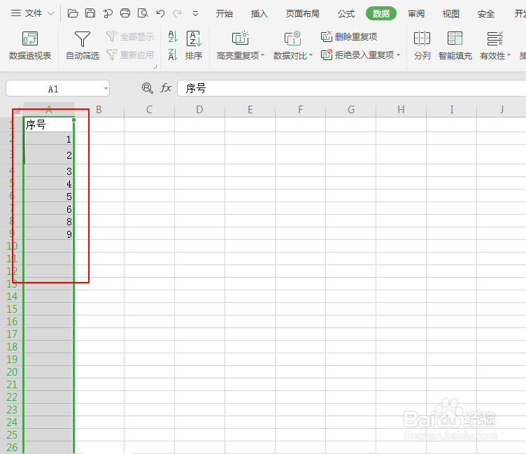Select cell containing value 9
Image resolution: width=526 pixels, height=454 pixels.
[x=49, y=234]
